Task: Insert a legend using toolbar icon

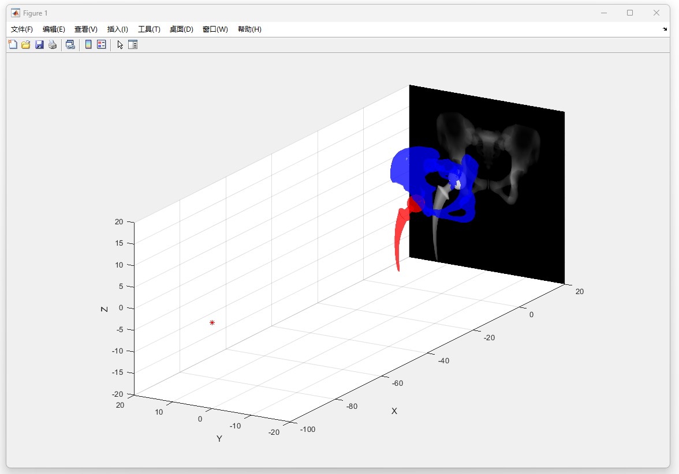Action: [102, 44]
